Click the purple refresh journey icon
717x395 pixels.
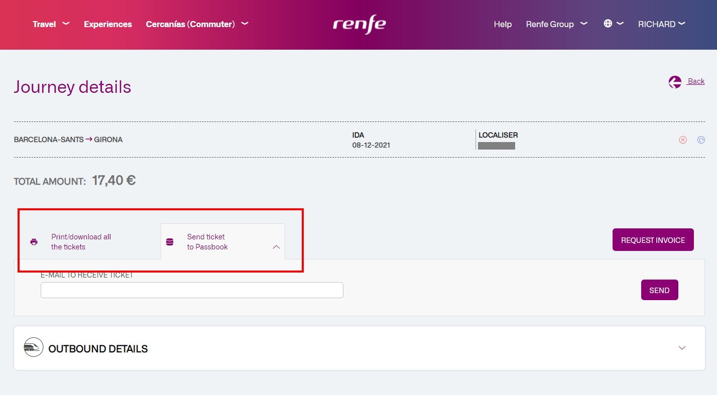click(701, 140)
